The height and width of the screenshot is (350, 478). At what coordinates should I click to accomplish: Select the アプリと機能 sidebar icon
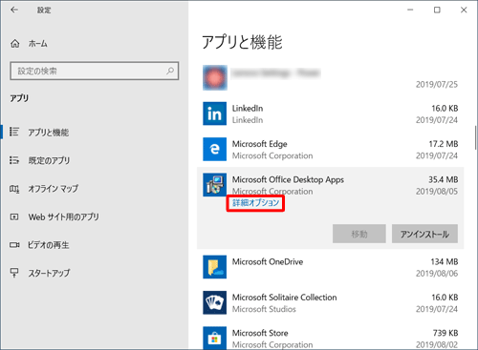14,132
